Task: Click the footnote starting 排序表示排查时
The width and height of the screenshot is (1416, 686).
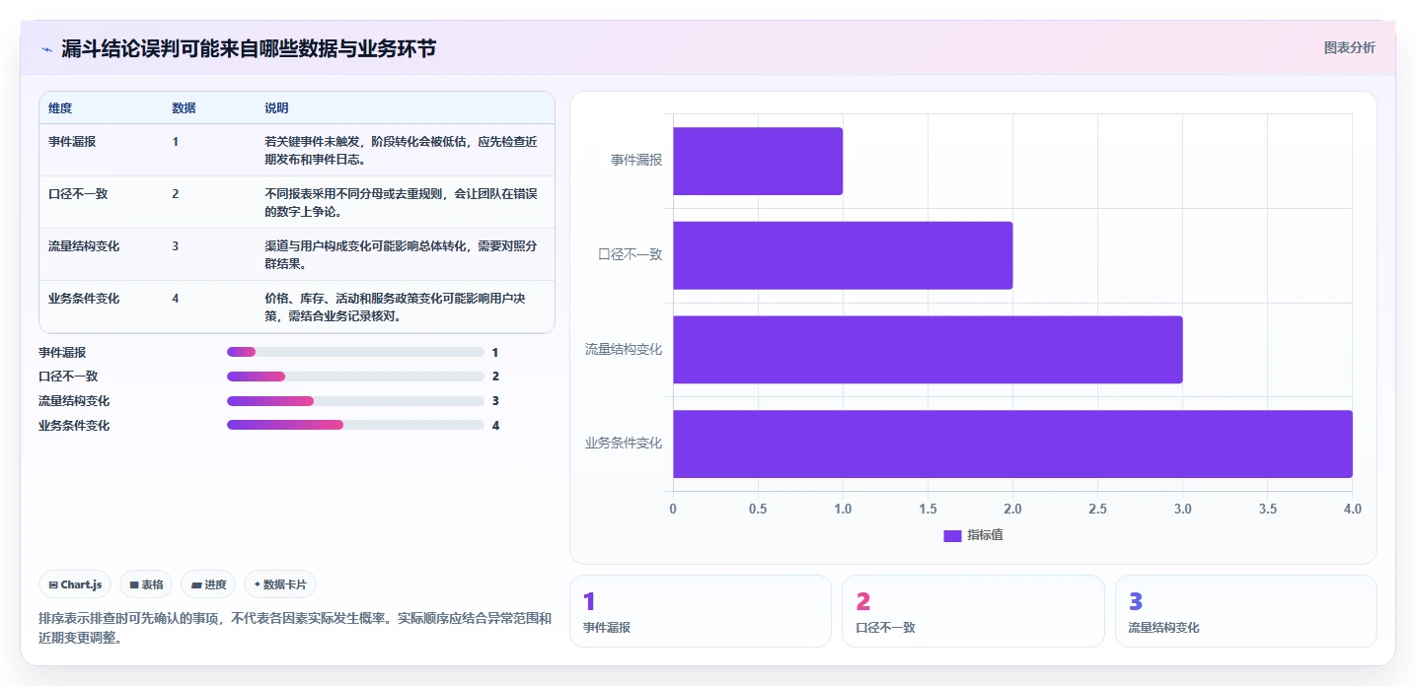Action: click(295, 628)
